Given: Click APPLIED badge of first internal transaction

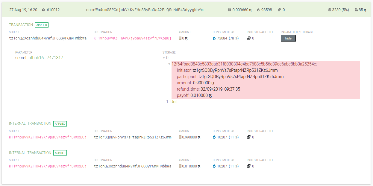Looking at the screenshot, I should click(x=60, y=124).
